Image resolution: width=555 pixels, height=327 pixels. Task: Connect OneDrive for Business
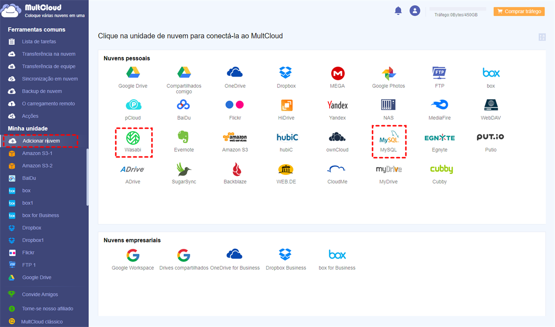tap(234, 254)
